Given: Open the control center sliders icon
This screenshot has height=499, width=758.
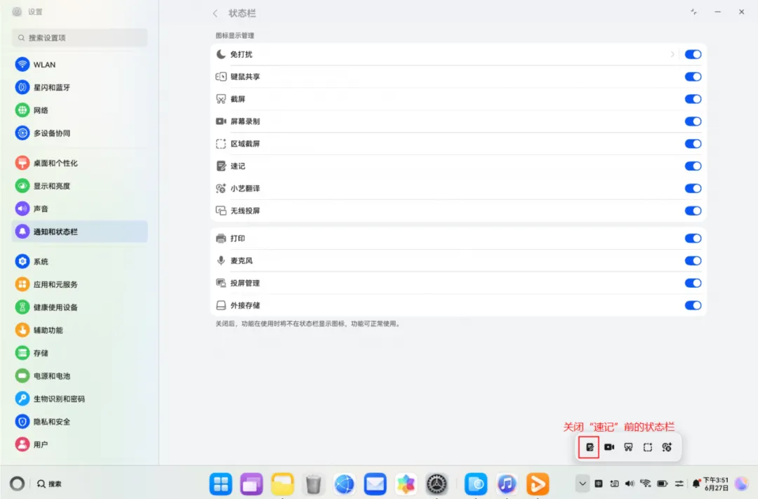Looking at the screenshot, I should point(679,484).
